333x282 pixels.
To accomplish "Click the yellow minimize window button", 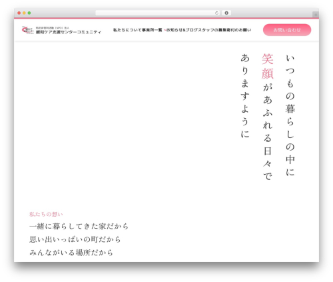I will [x=24, y=13].
